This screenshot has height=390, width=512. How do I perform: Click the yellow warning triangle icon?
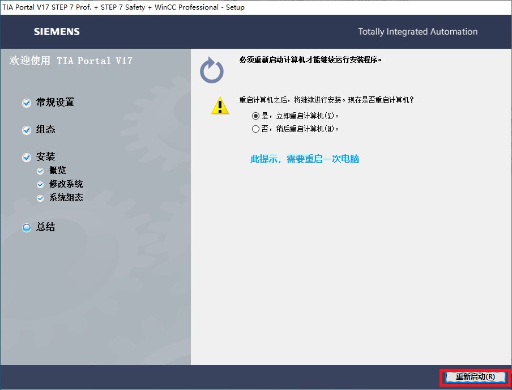[220, 105]
